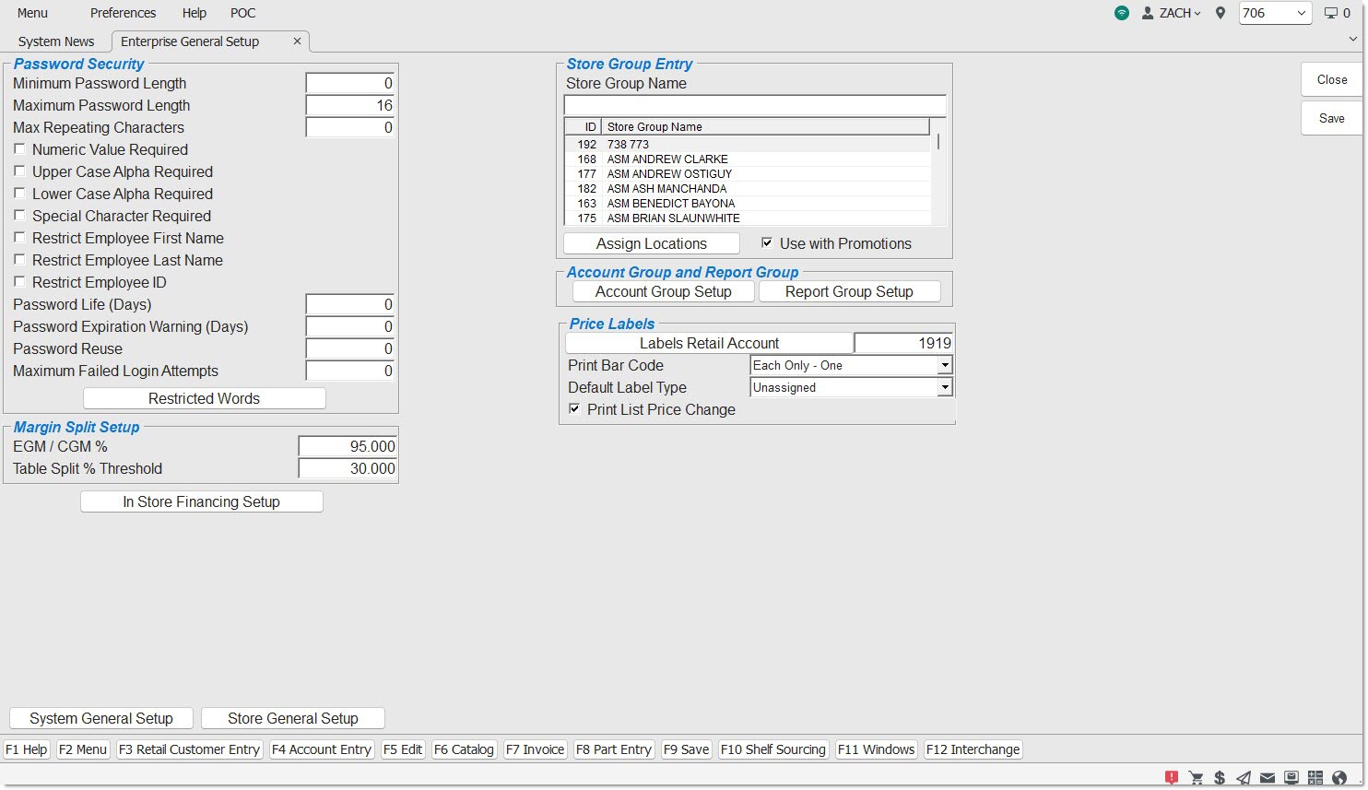
Task: Click the green Wi-Fi connection status icon
Action: coord(1121,13)
